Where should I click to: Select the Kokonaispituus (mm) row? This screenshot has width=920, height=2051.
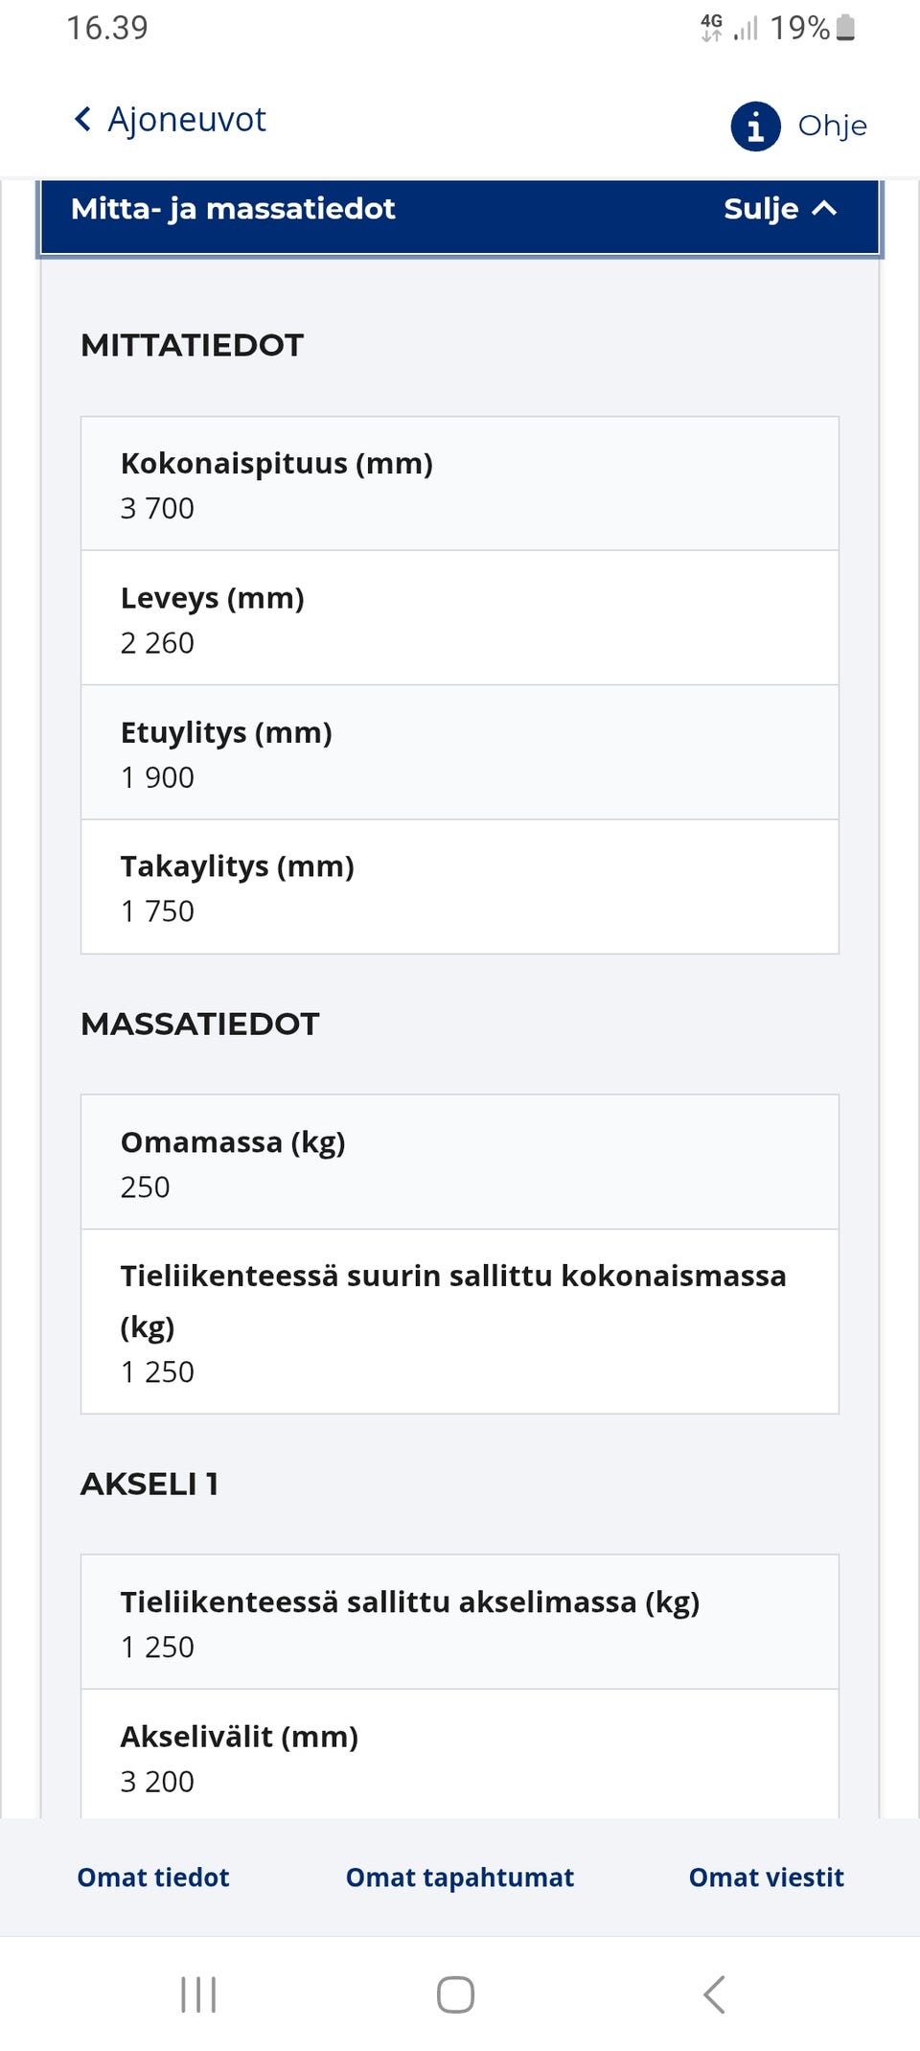coord(460,484)
